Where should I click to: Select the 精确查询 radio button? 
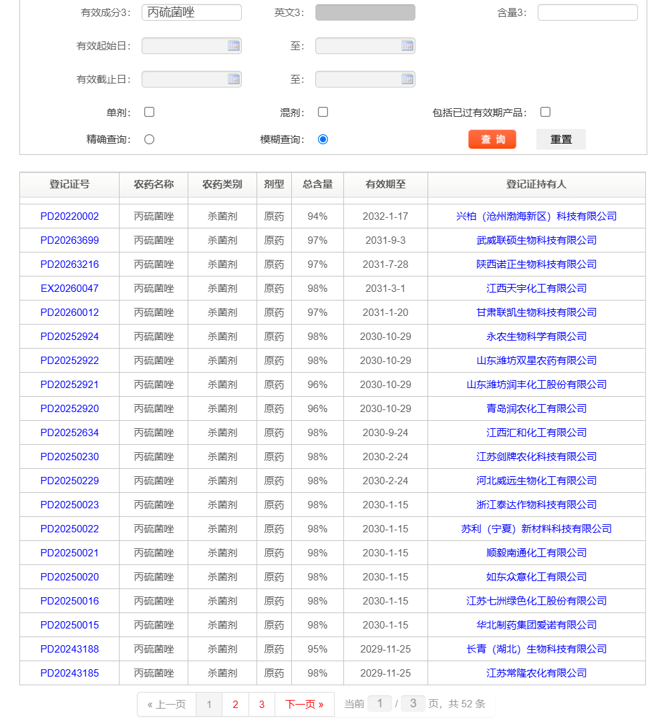[x=149, y=139]
